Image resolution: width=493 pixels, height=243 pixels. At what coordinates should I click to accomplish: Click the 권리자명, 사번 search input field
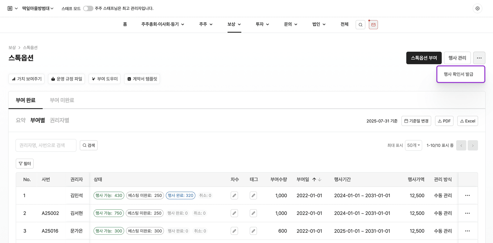pyautogui.click(x=46, y=145)
